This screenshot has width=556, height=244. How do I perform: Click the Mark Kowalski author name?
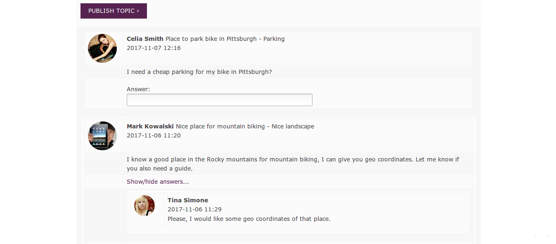coord(150,126)
